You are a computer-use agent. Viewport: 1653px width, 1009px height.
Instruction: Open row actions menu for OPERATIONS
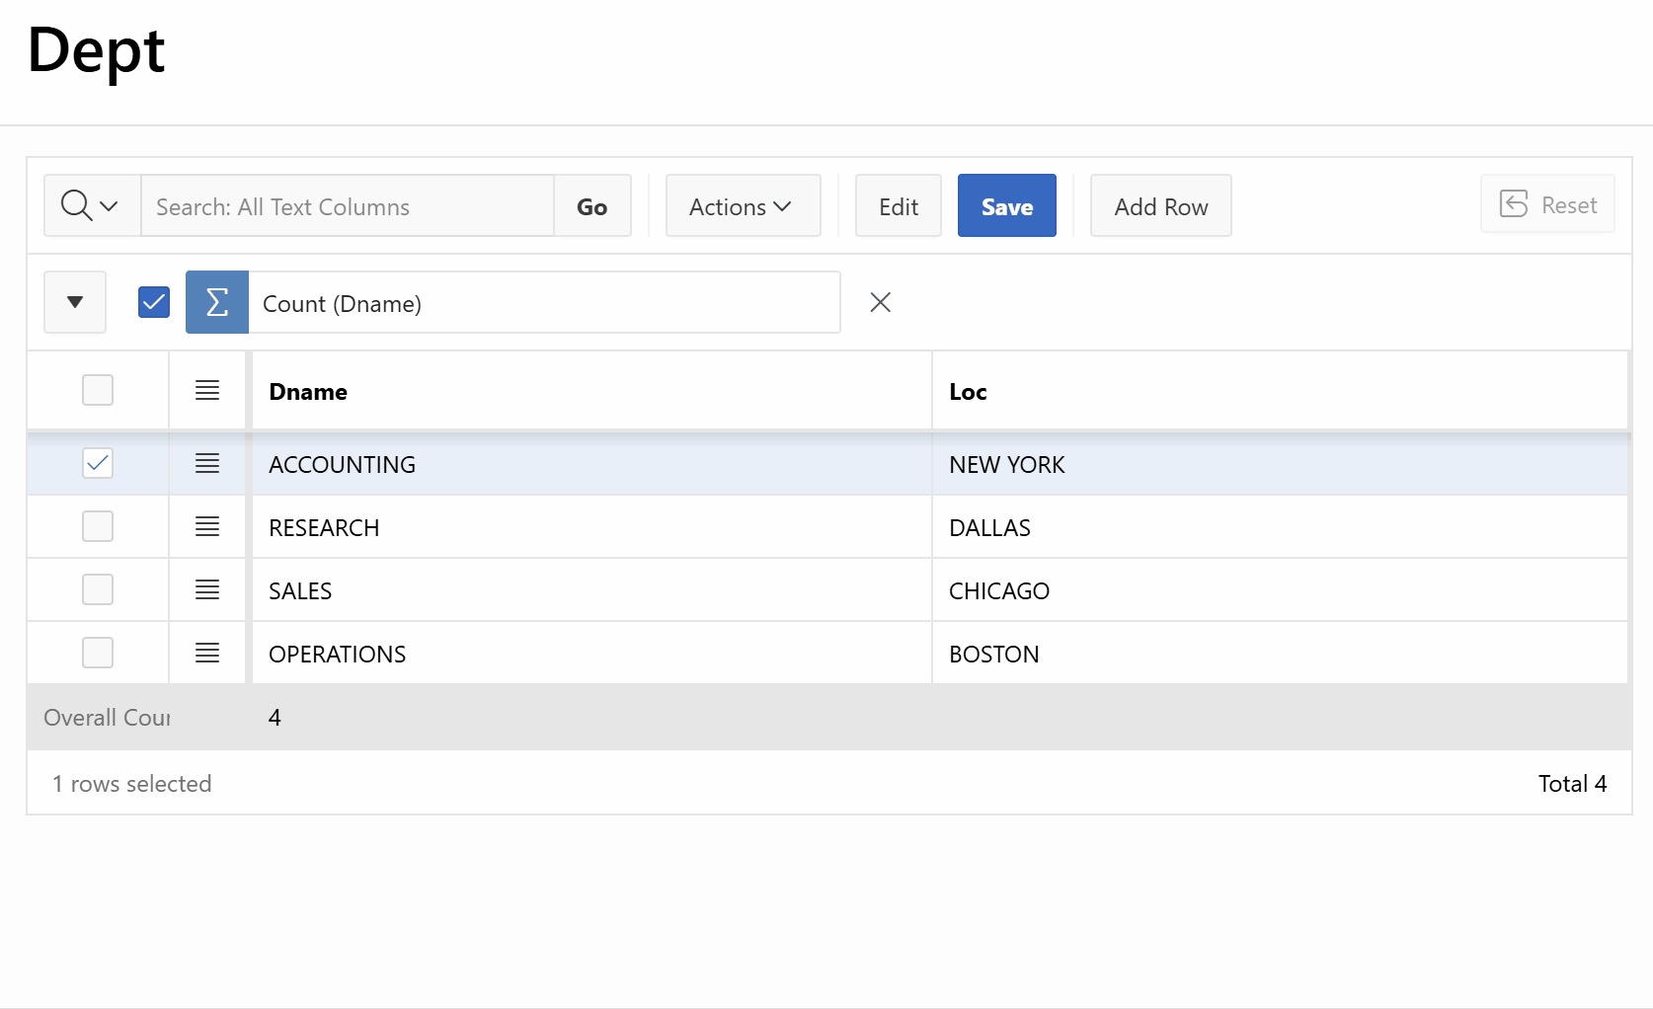(207, 653)
